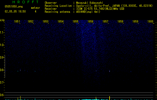Click the meteor echo just after 1857

click(110, 71)
